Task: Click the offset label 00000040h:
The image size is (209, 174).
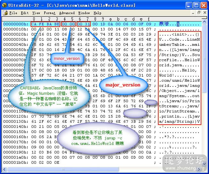Action: pyautogui.click(x=16, y=45)
